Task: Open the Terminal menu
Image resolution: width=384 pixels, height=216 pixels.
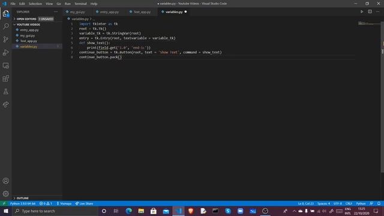Action: (80, 4)
